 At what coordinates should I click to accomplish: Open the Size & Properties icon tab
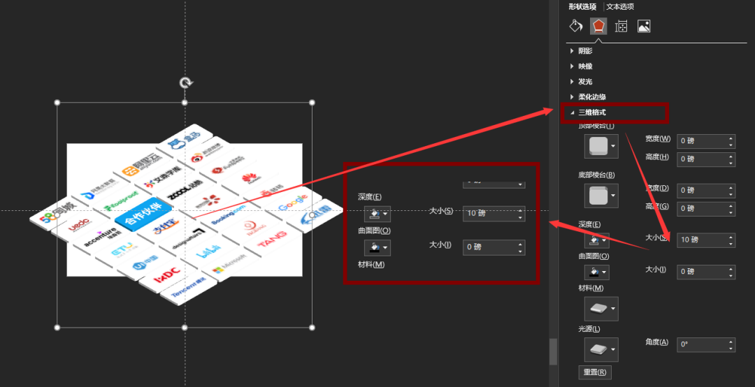point(621,26)
